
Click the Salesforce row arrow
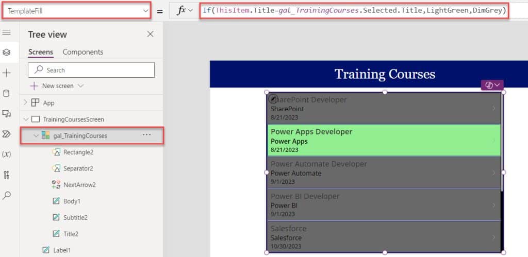[x=494, y=237]
